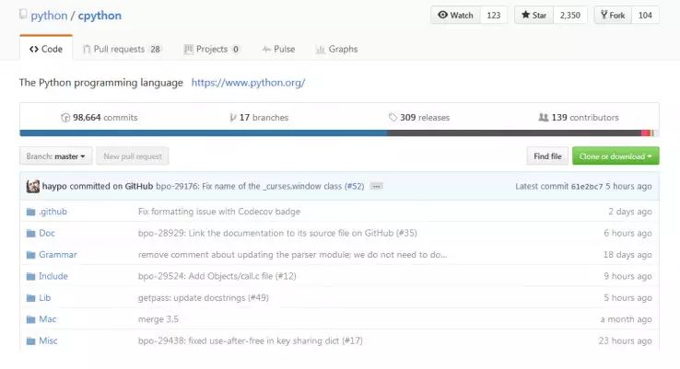
Task: Open the bpo-29438 commit message
Action: coord(251,340)
